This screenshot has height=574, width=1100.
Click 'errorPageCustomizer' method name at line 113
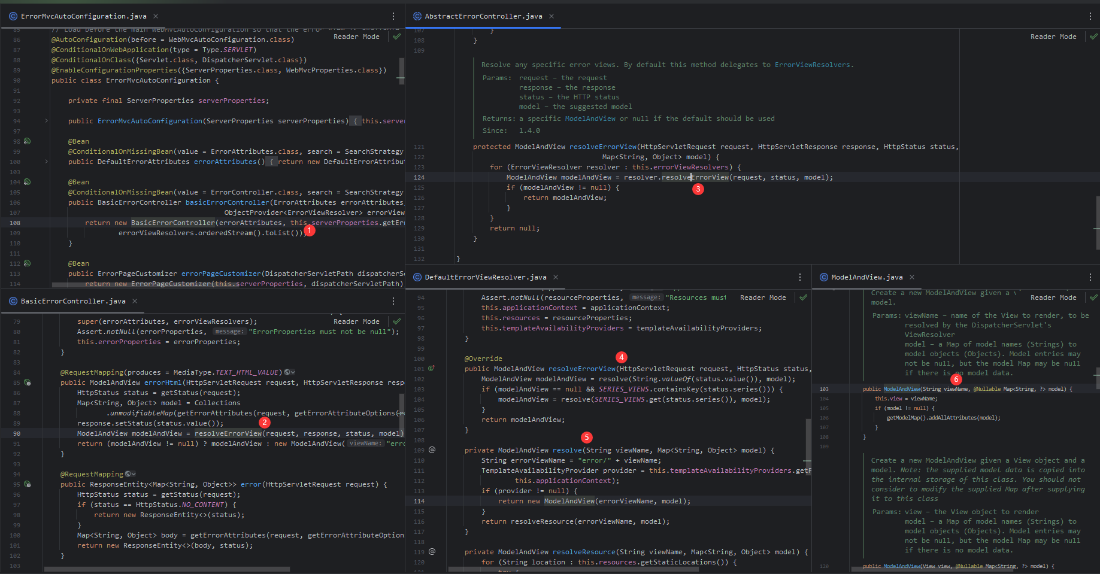(x=221, y=274)
